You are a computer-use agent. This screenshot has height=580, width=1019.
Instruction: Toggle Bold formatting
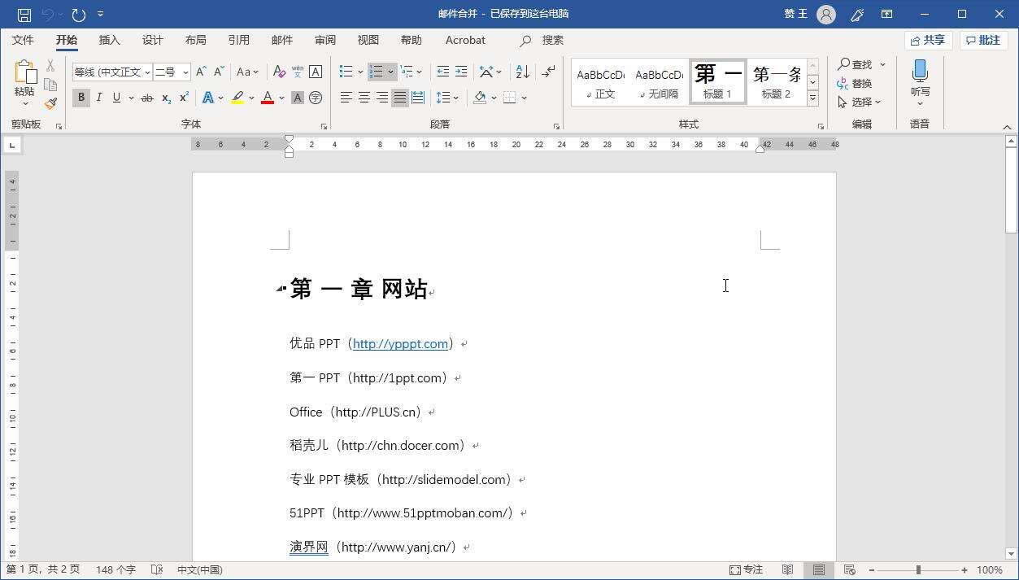click(x=81, y=98)
